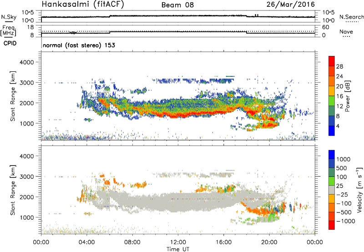The height and width of the screenshot is (252, 364).
Task: Click the '28' tick on Power scale
Action: pos(339,66)
